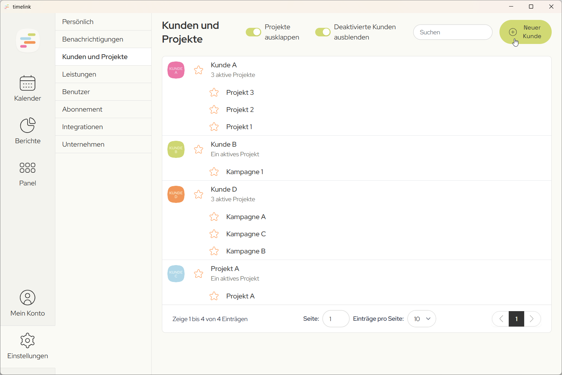This screenshot has height=375, width=562.
Task: Star the customer row with blue Kunde C avatar
Action: point(199,274)
